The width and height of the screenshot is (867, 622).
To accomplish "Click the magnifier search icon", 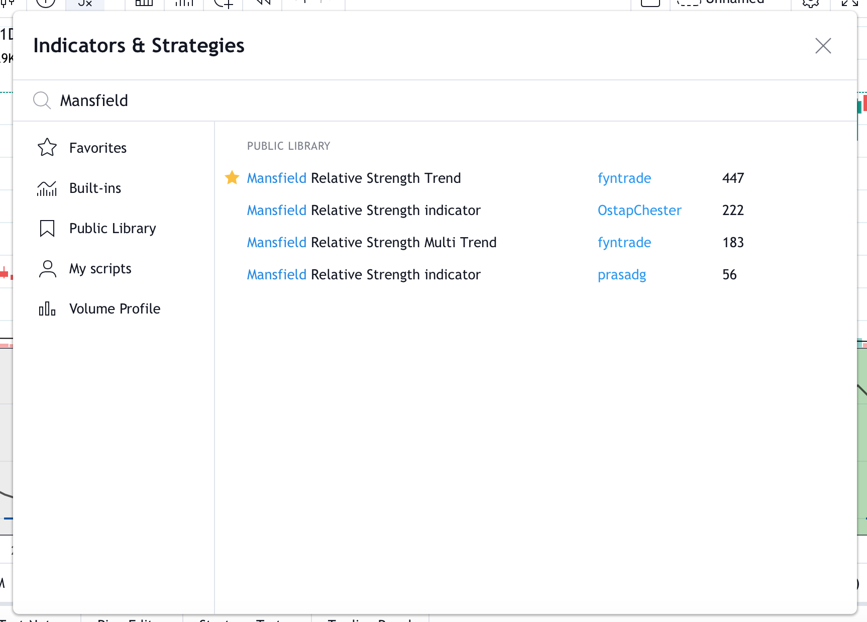I will click(x=42, y=100).
